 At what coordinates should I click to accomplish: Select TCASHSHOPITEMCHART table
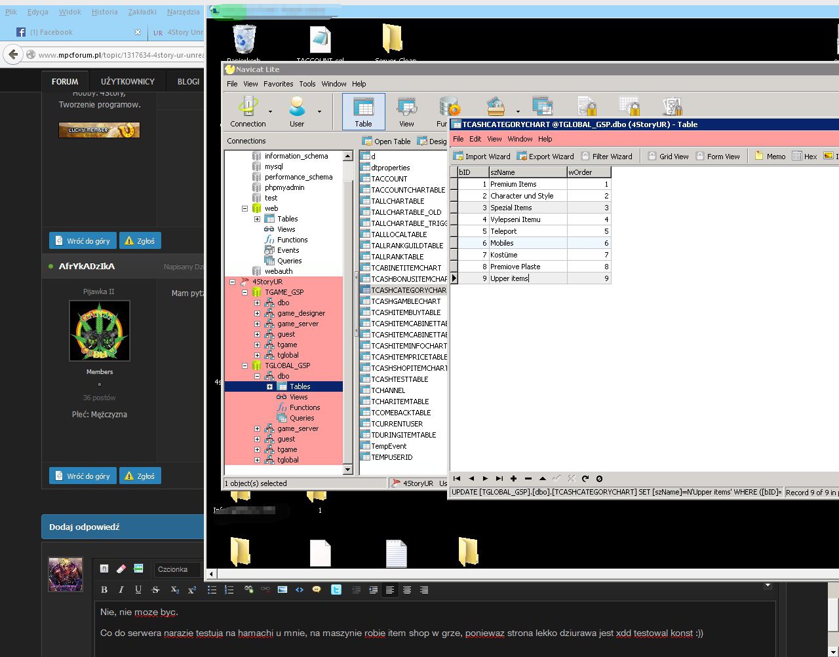point(404,368)
